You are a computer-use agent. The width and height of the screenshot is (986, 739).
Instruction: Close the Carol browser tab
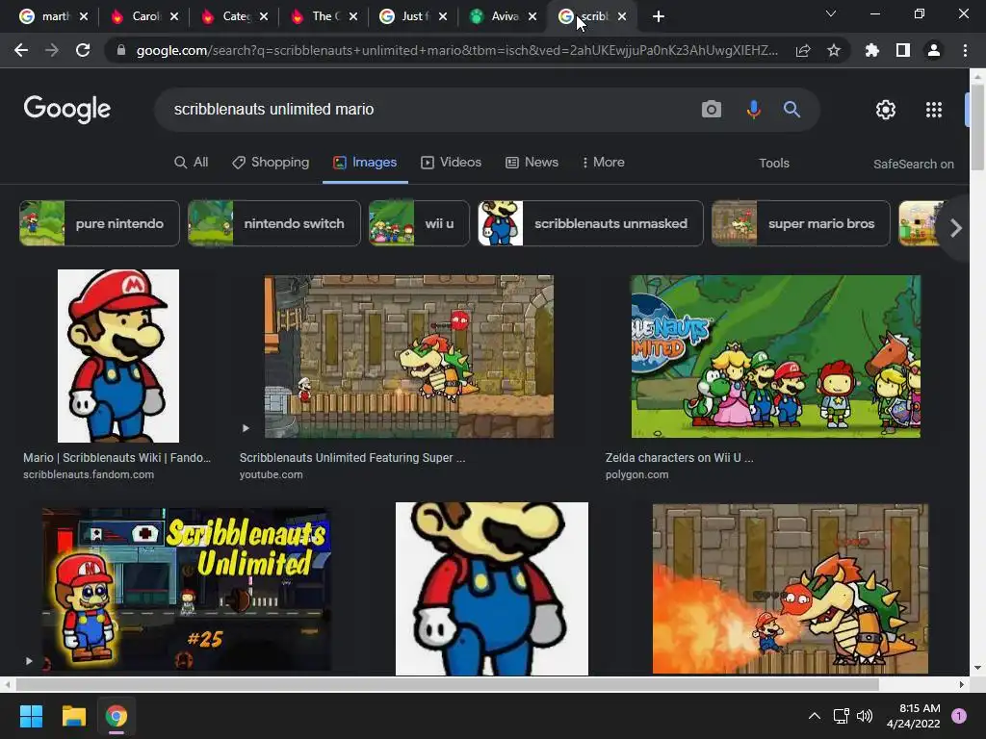coord(174,16)
